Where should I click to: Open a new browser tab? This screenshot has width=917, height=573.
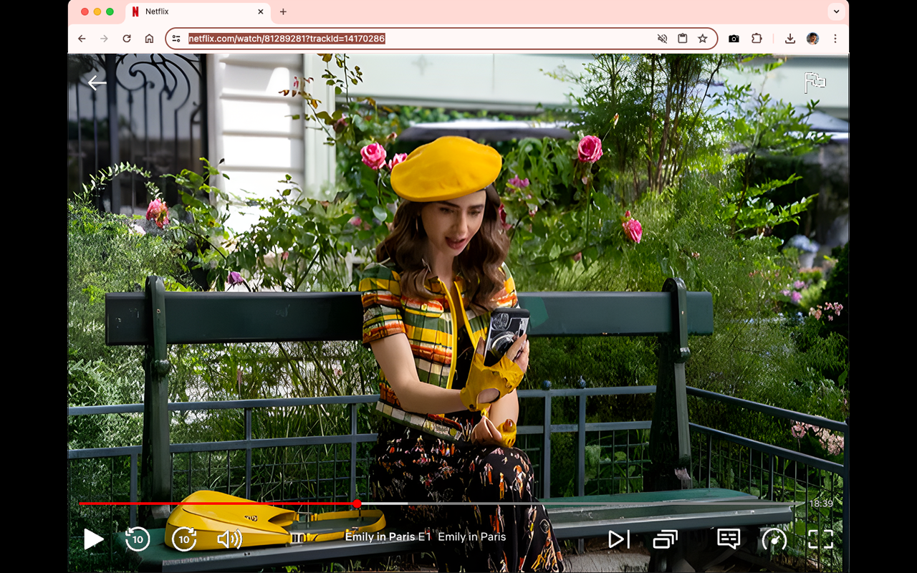[x=283, y=11]
